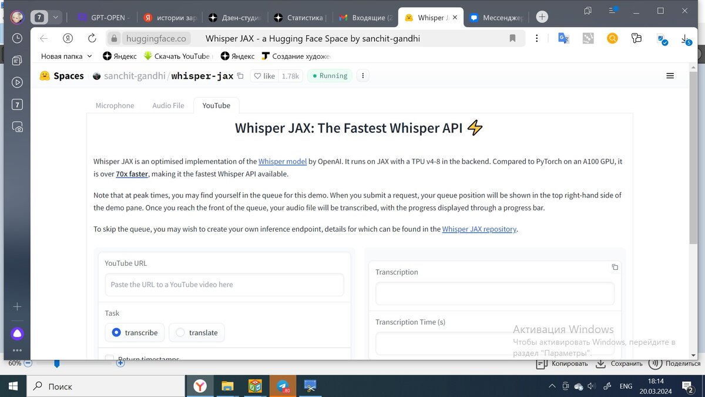Switch to the GPT-OPEN browser tab
This screenshot has width=705, height=397.
pyautogui.click(x=105, y=18)
